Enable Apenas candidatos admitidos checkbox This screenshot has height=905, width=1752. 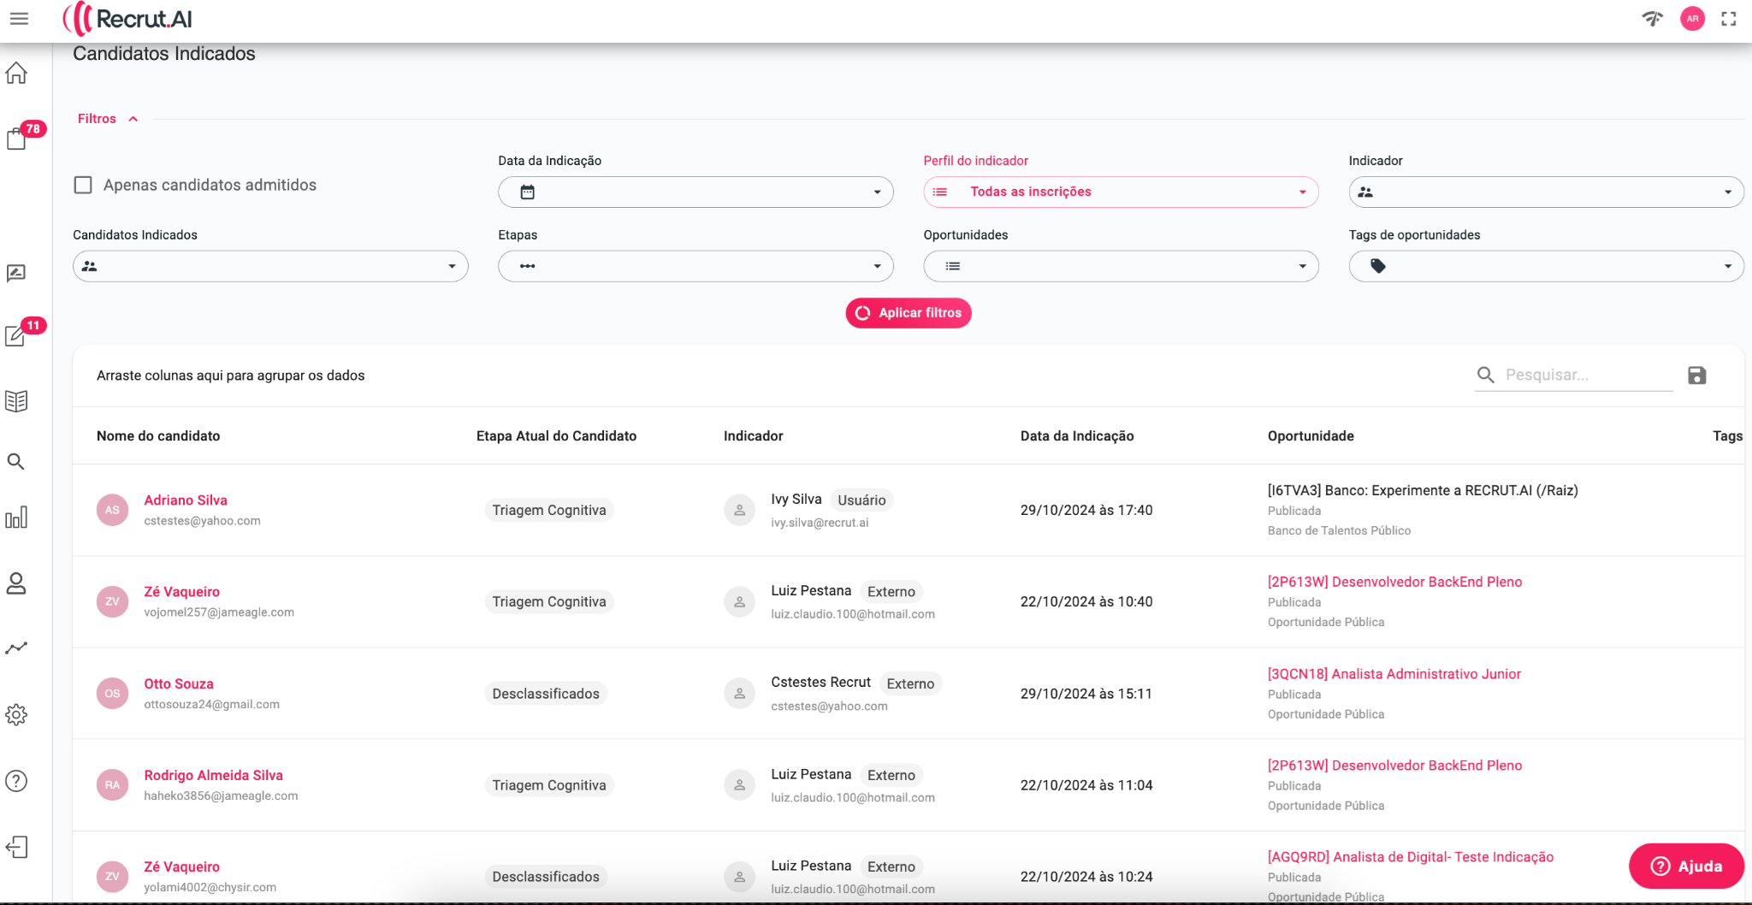click(83, 186)
